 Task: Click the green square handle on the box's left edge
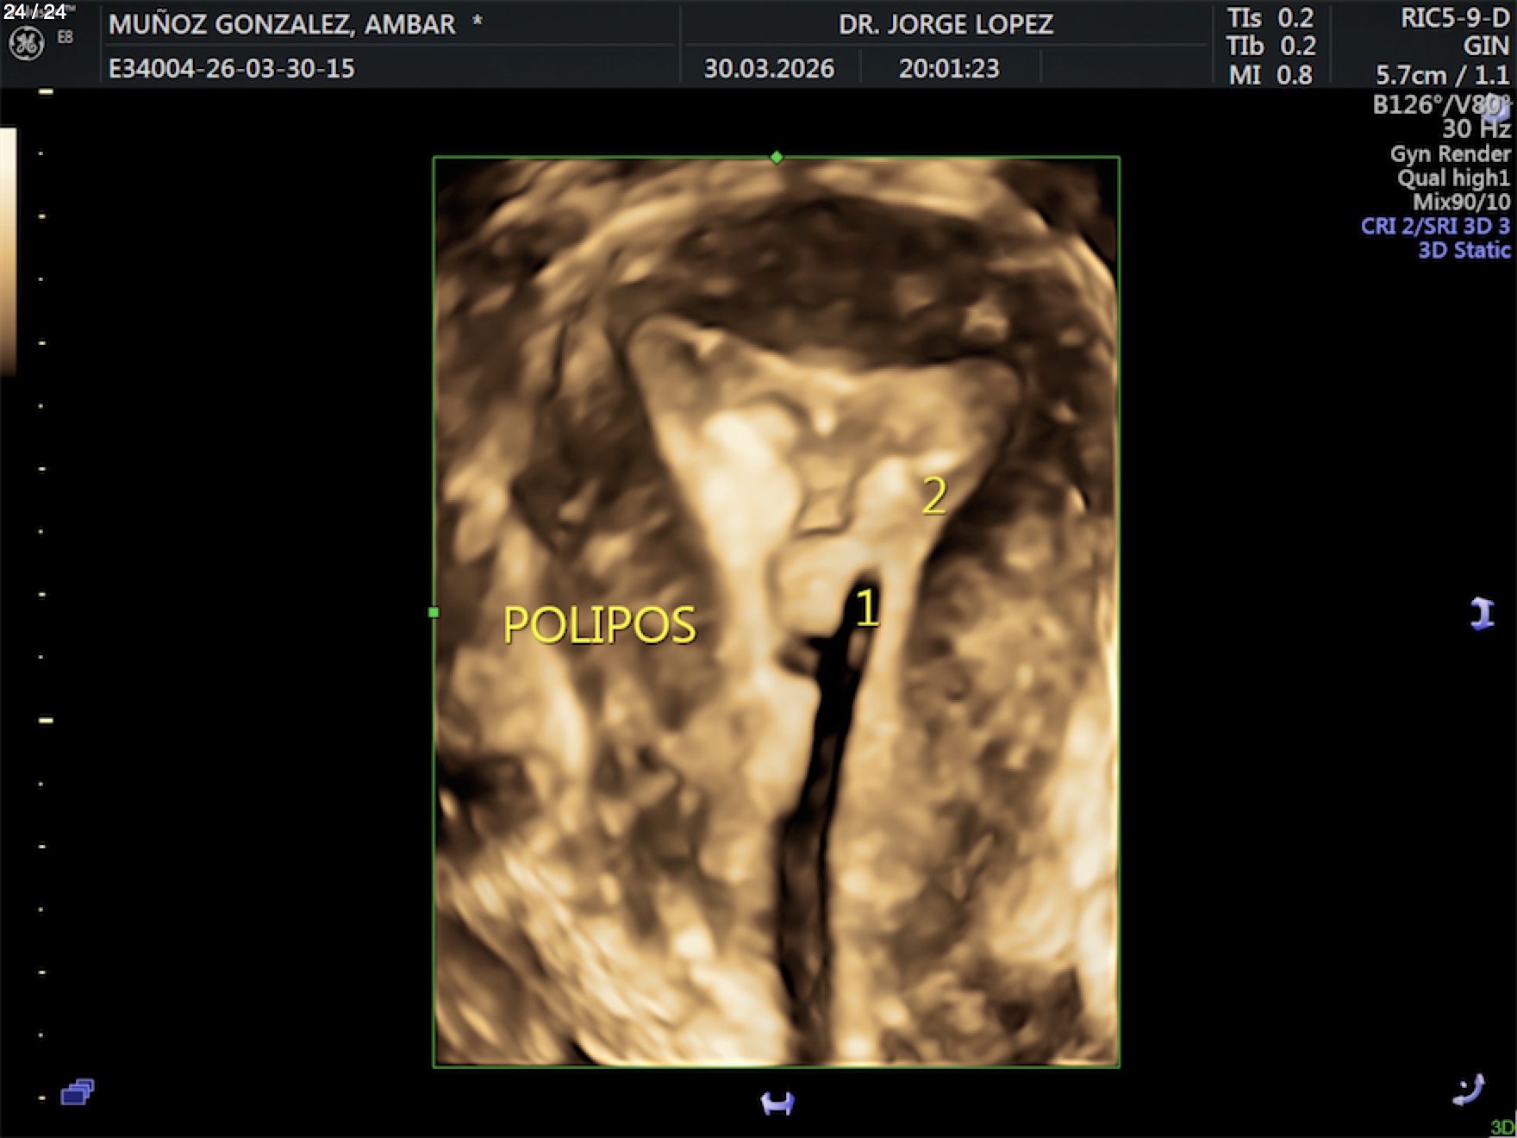click(x=434, y=612)
